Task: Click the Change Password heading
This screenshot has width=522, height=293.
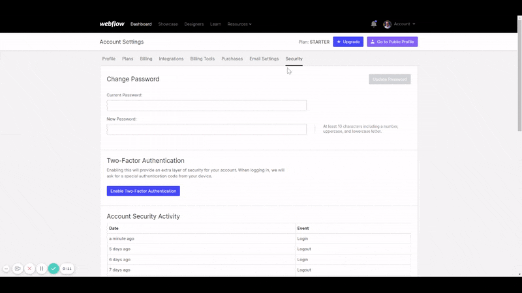Action: tap(133, 79)
